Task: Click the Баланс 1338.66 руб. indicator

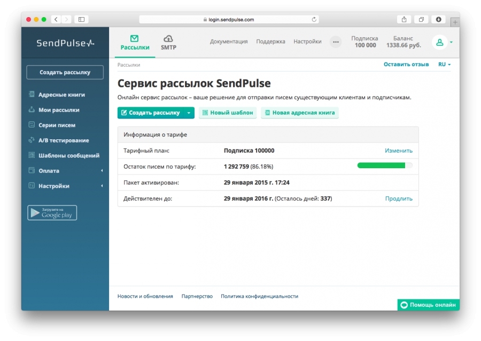Action: coord(404,42)
